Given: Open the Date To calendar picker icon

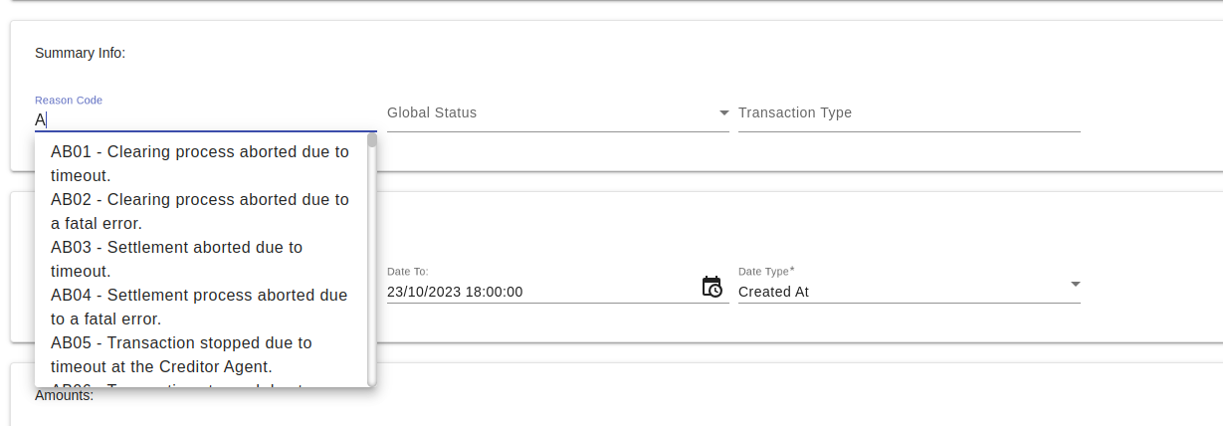Looking at the screenshot, I should tap(712, 288).
